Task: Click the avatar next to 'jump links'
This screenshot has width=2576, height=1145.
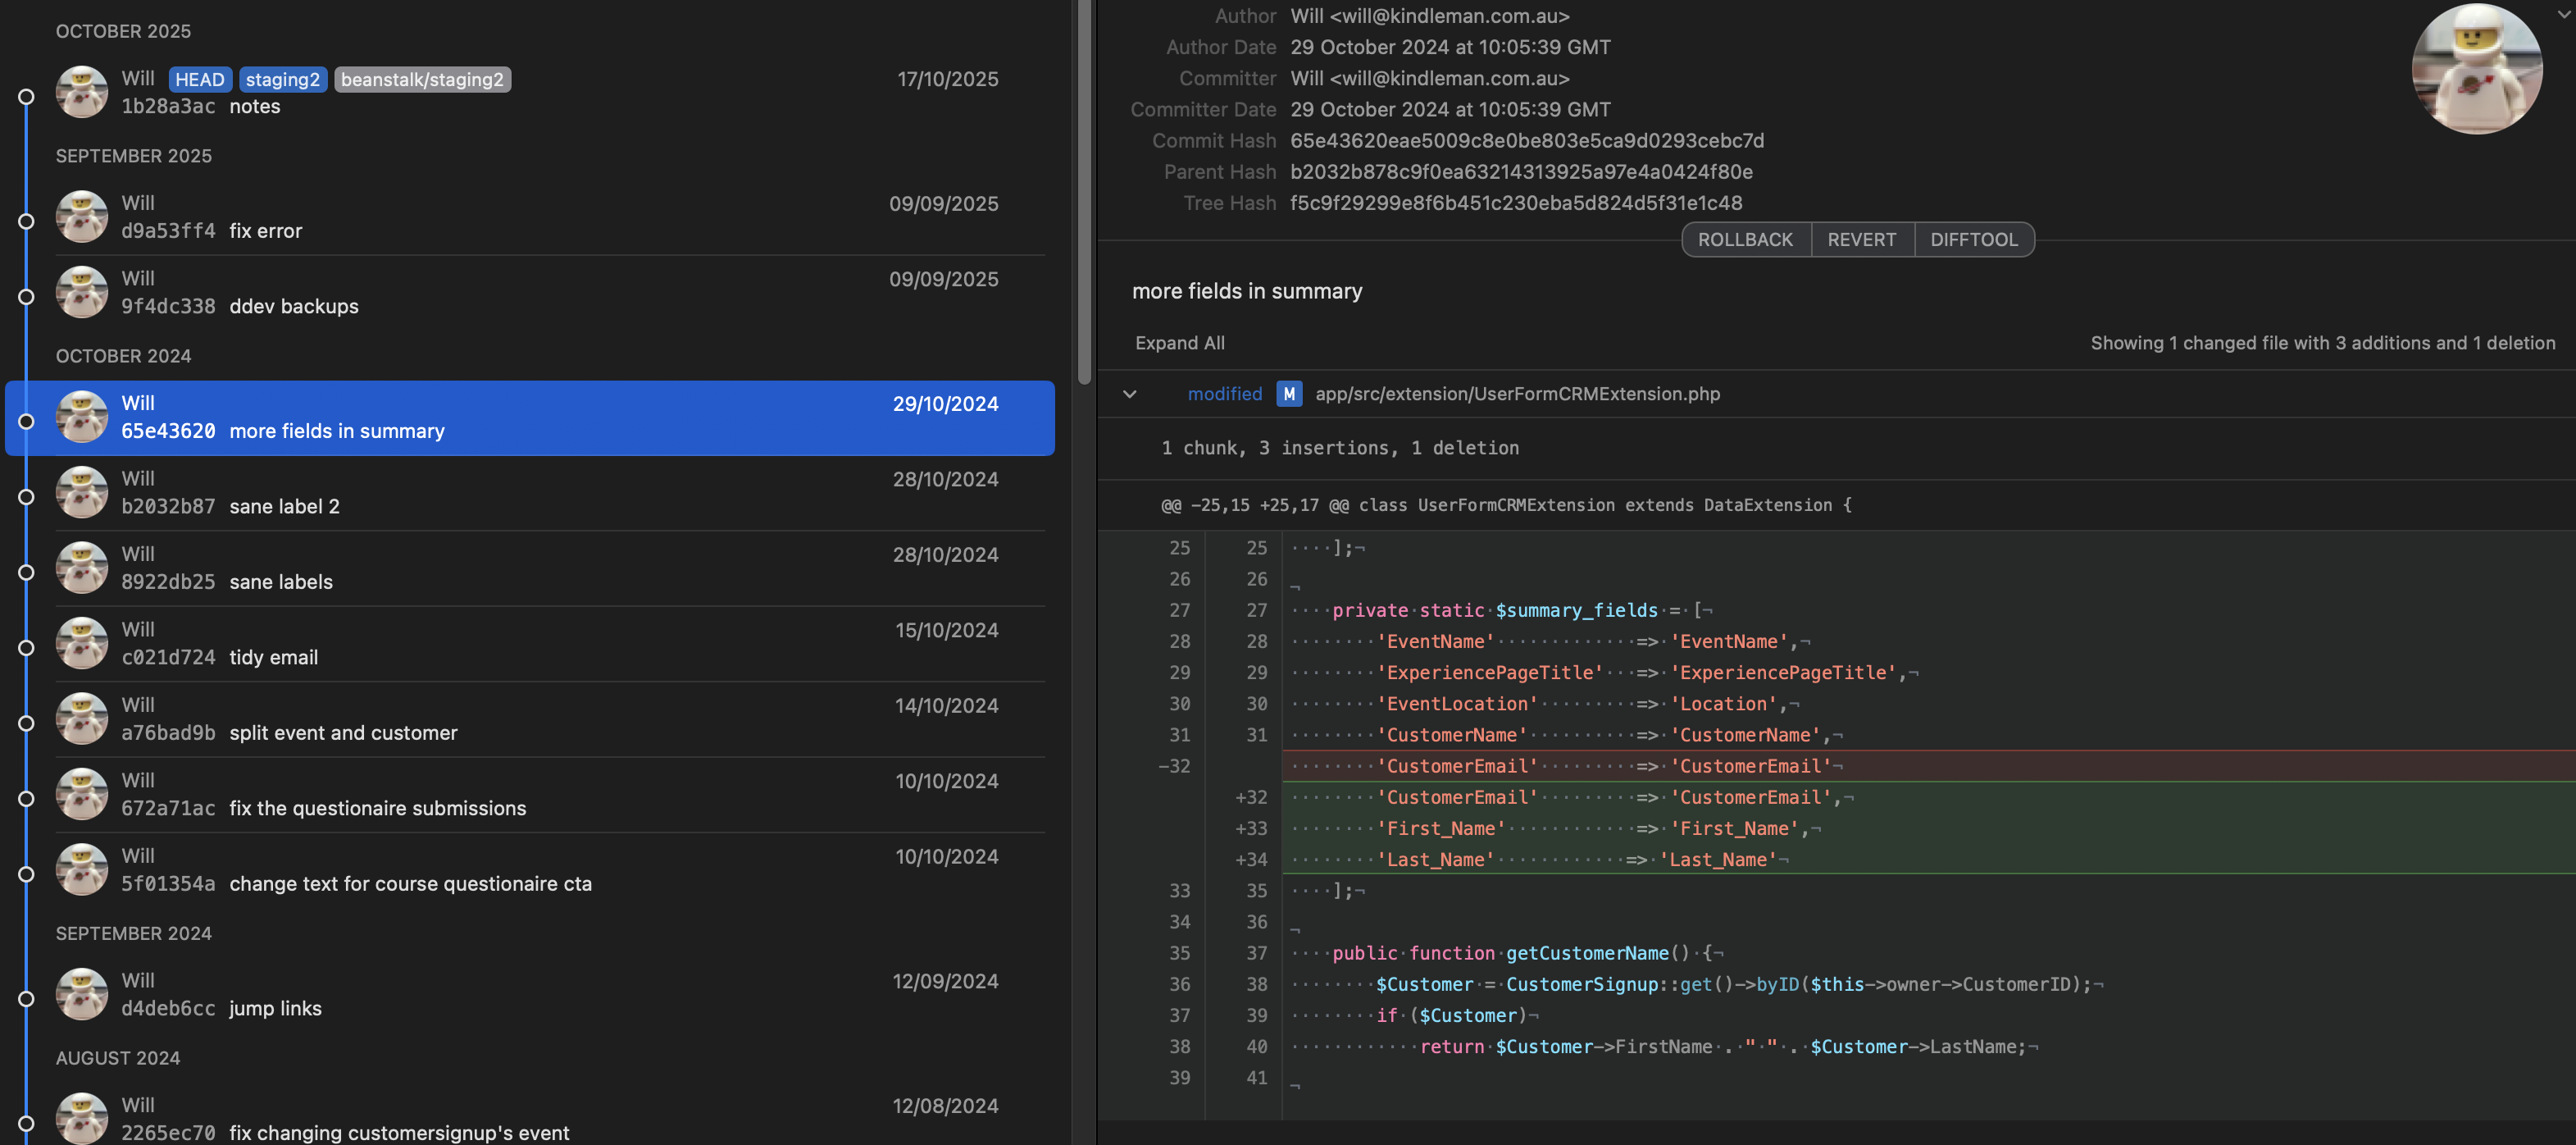Action: tap(82, 993)
